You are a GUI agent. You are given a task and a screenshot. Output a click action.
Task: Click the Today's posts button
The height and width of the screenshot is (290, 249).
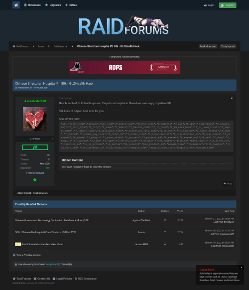coord(228,46)
